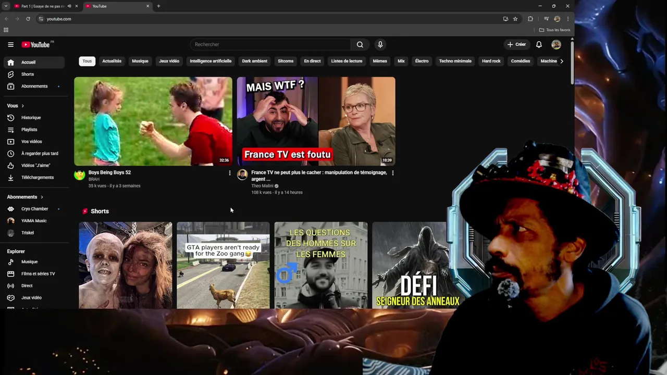Open more options for France TV video

pos(393,173)
